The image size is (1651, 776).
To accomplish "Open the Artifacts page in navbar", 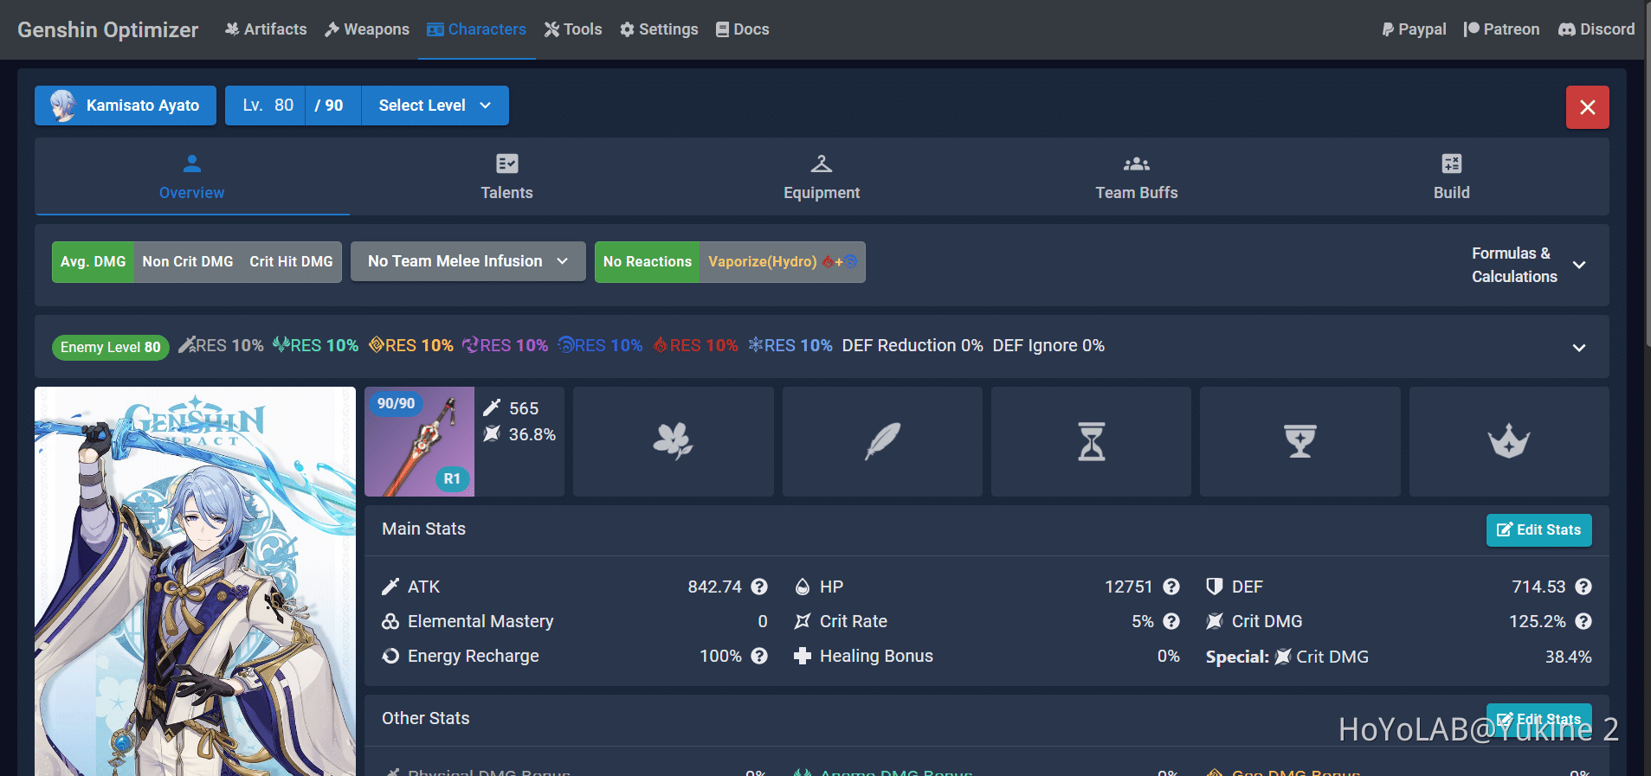I will 266,29.
